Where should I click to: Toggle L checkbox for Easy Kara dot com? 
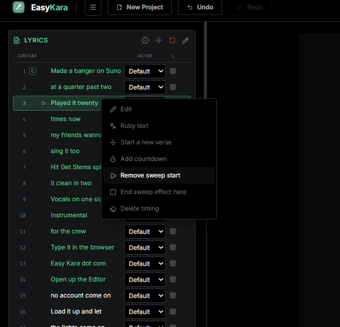tap(173, 263)
